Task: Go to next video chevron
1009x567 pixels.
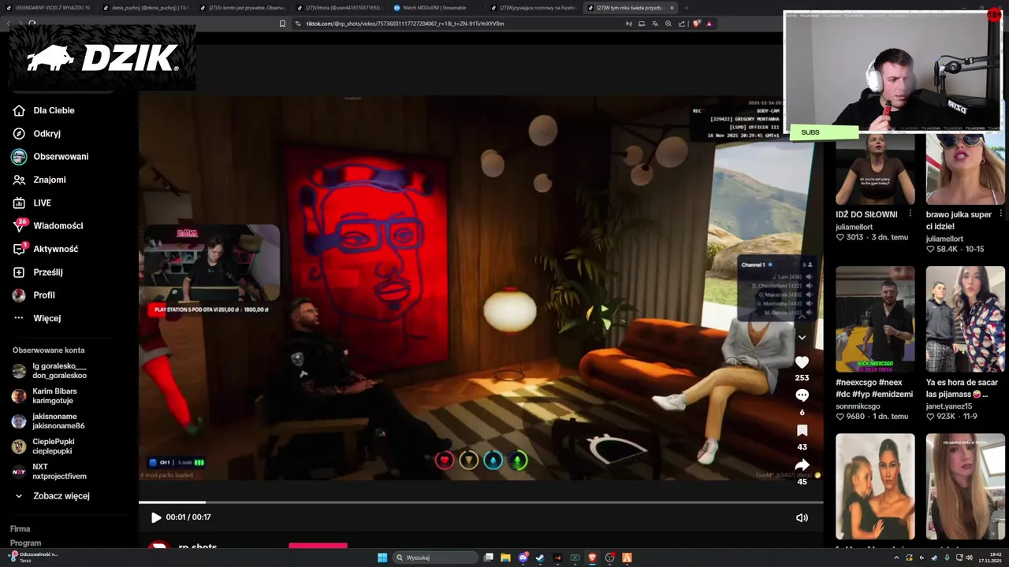Action: point(802,337)
